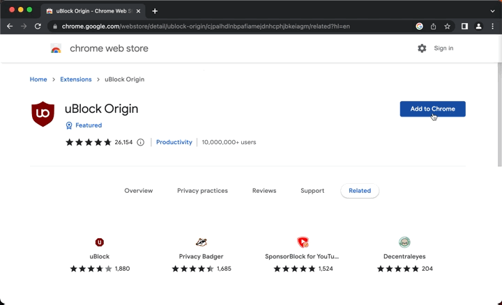This screenshot has height=305, width=502.
Task: Click the 'Privacy Badger' extension name
Action: [x=201, y=256]
